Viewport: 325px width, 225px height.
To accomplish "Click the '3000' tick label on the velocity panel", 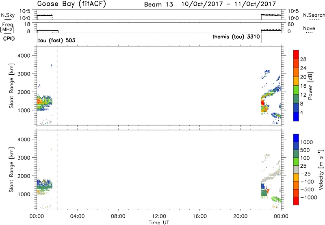I will point(24,158).
